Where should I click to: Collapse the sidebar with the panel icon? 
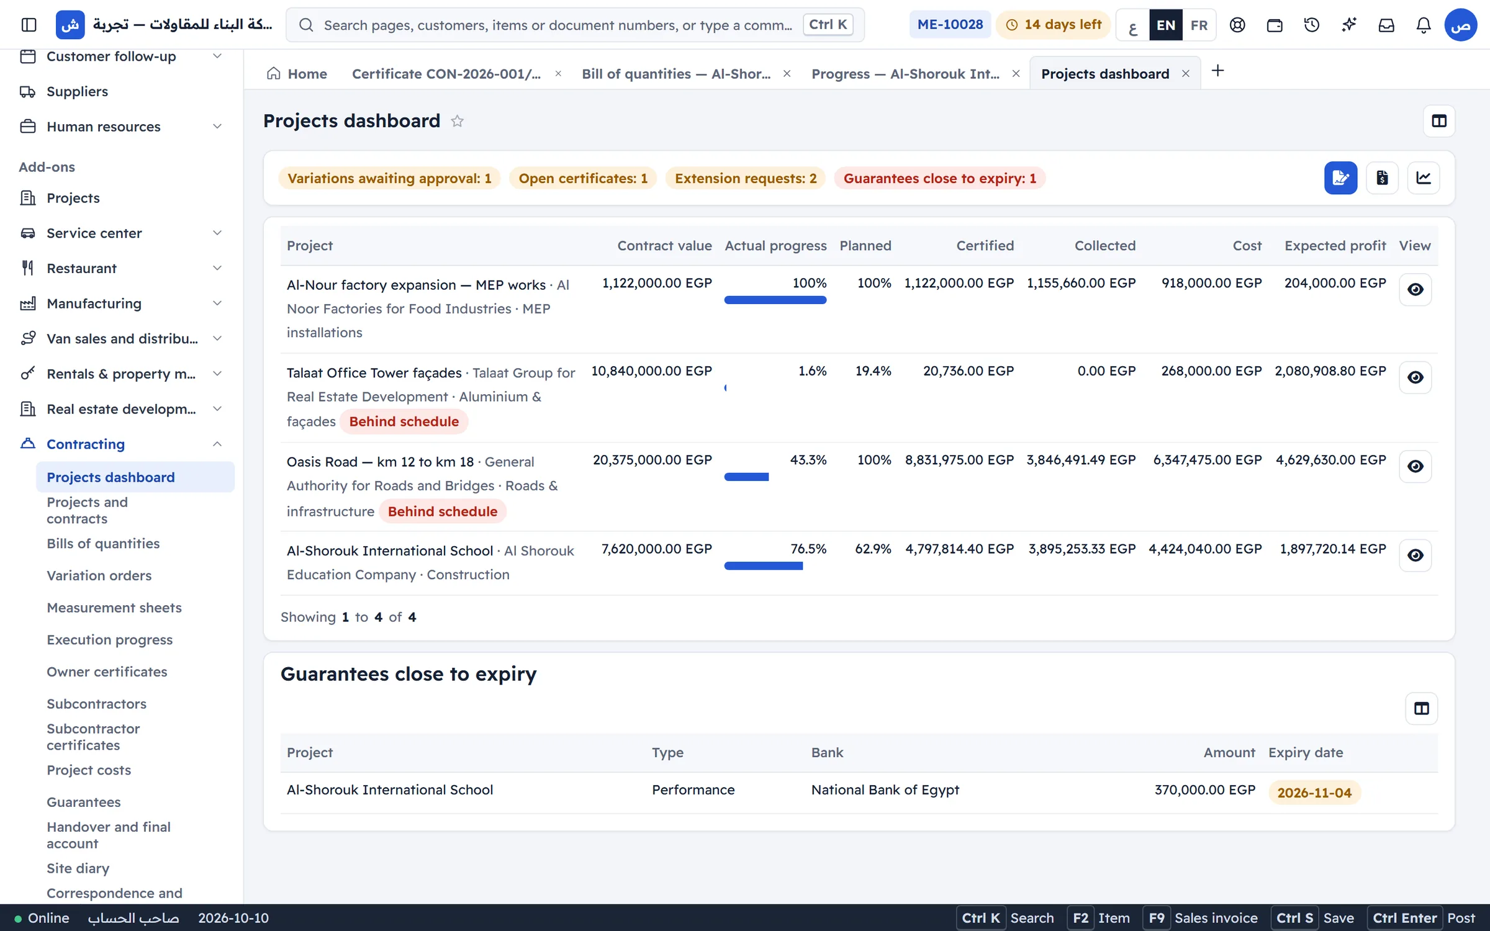[29, 25]
